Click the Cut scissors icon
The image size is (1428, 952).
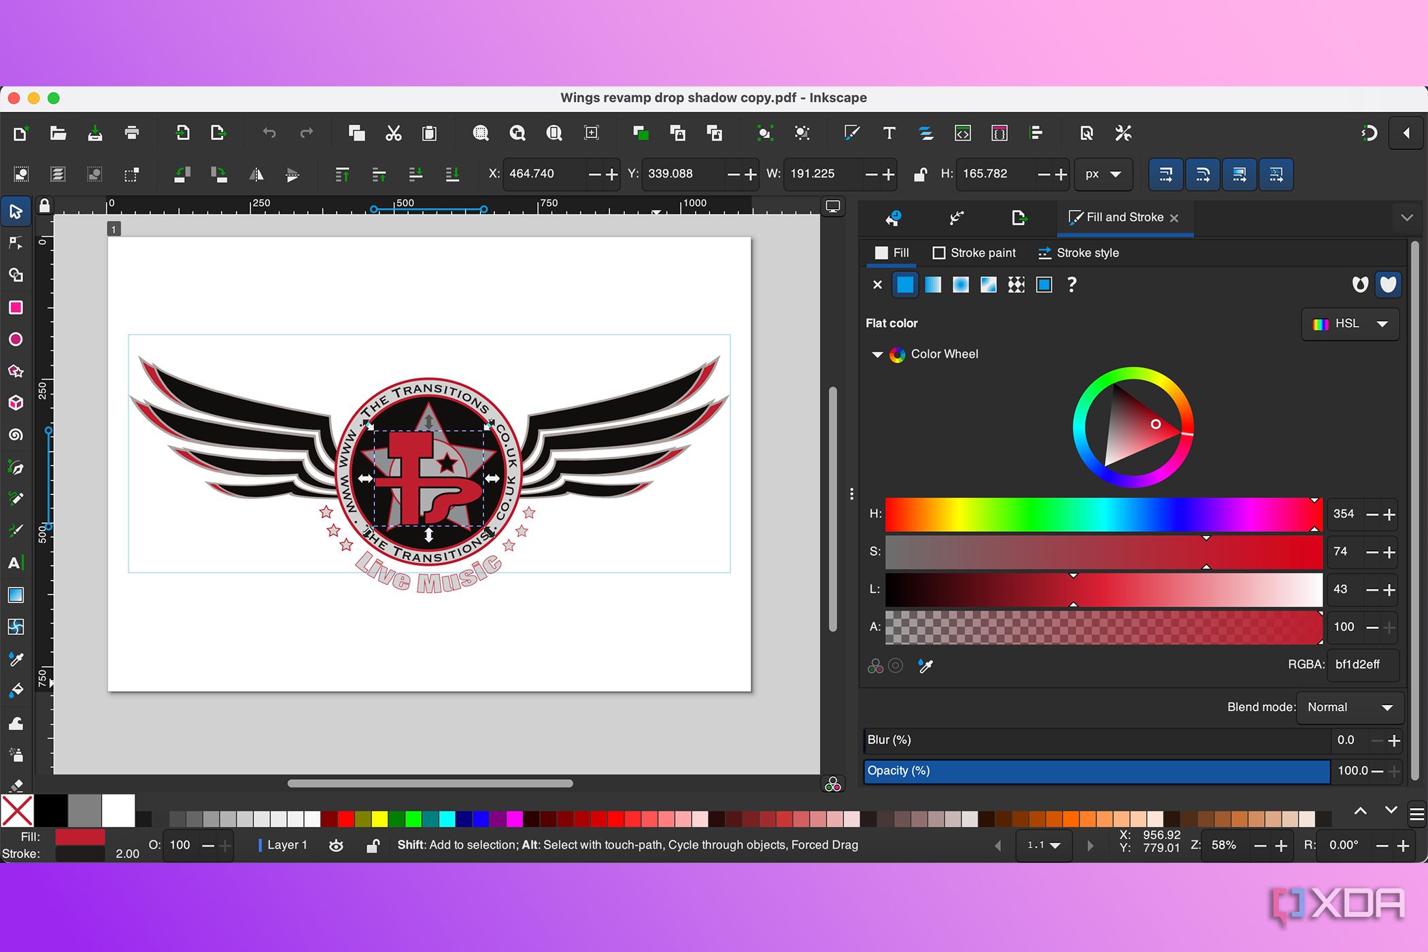pyautogui.click(x=393, y=133)
